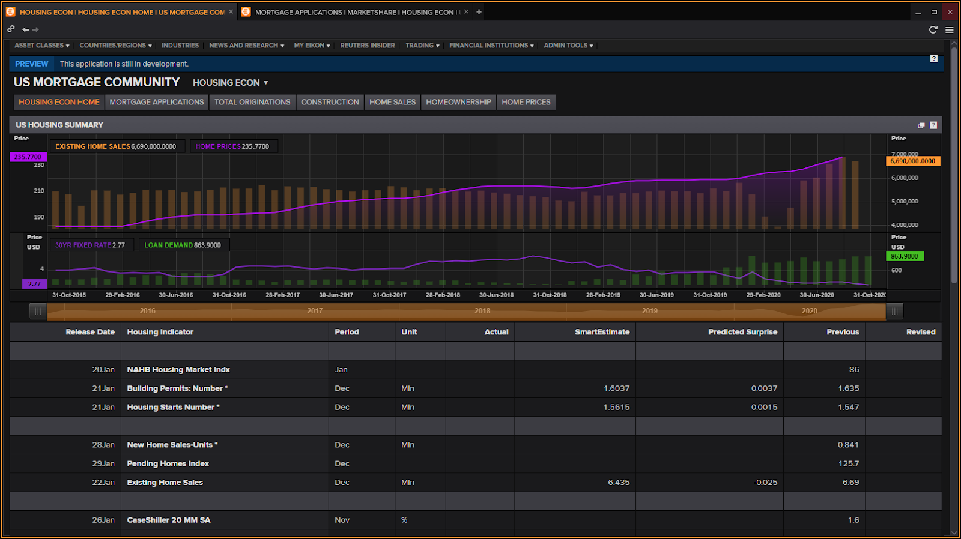The width and height of the screenshot is (961, 539).
Task: Go forward with the right arrow
Action: pyautogui.click(x=35, y=29)
